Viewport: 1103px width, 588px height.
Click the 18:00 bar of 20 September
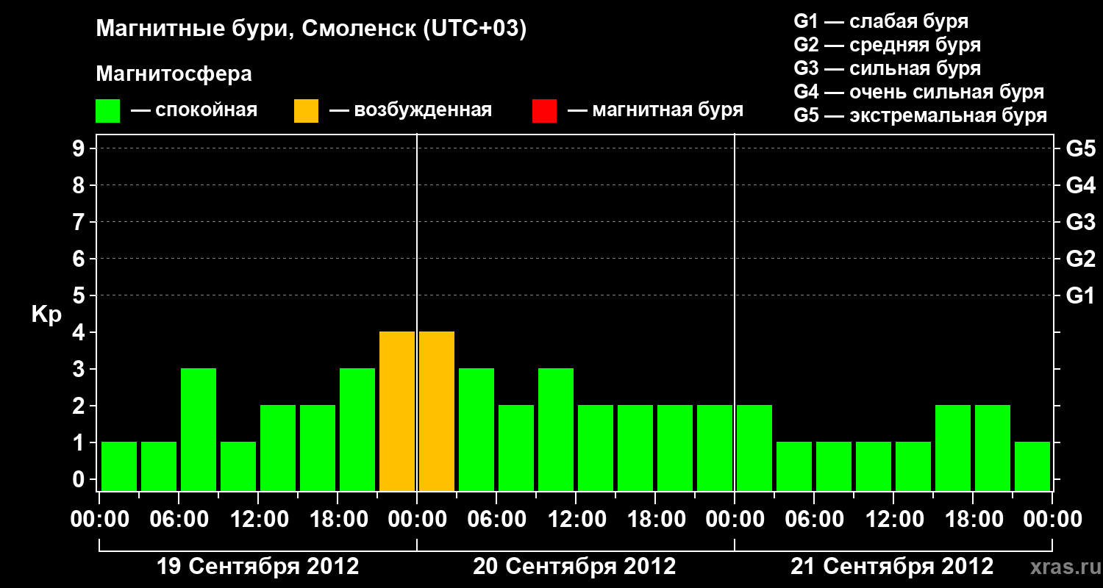[x=675, y=448]
